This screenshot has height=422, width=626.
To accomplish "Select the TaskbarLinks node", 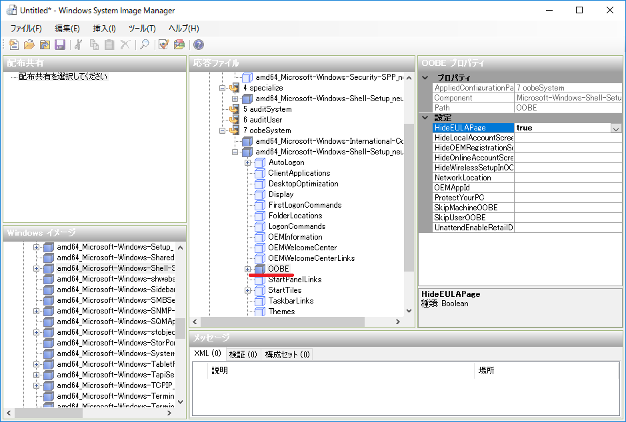I will point(291,301).
